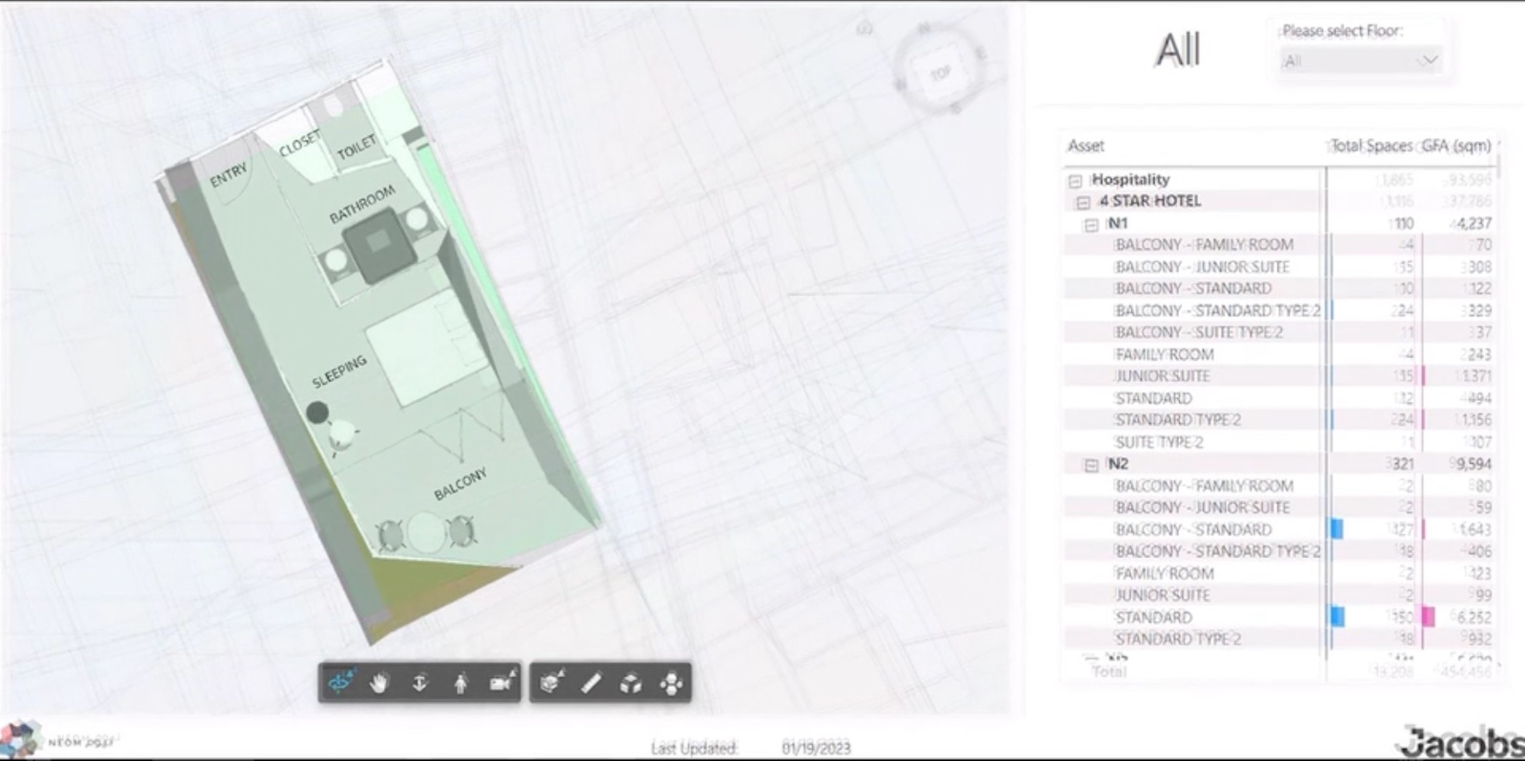Select the JUNIOR SUITE row under N1
This screenshot has width=1525, height=761.
[x=1278, y=376]
